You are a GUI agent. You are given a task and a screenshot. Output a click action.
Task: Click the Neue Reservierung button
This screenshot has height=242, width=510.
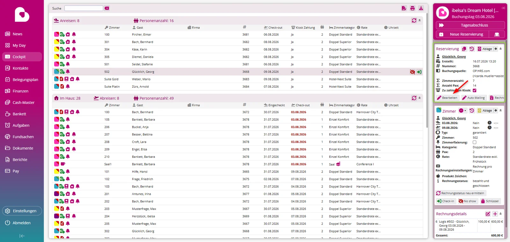point(462,34)
